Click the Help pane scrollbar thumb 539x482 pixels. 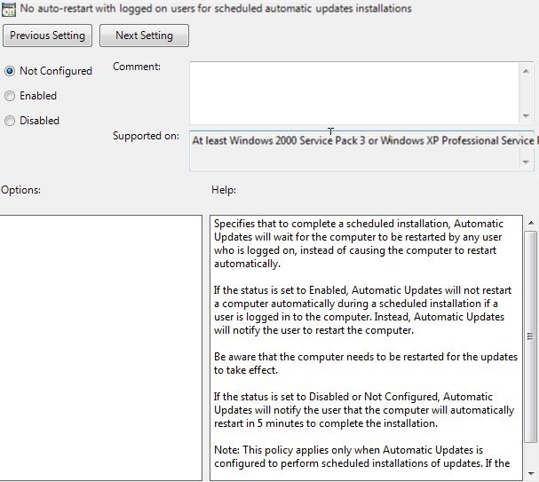pyautogui.click(x=531, y=336)
